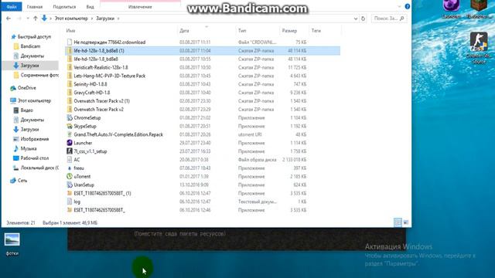The image size is (495, 278).
Task: Select Overwatch Tracer Pack v2 (1) icon
Action: pyautogui.click(x=70, y=101)
